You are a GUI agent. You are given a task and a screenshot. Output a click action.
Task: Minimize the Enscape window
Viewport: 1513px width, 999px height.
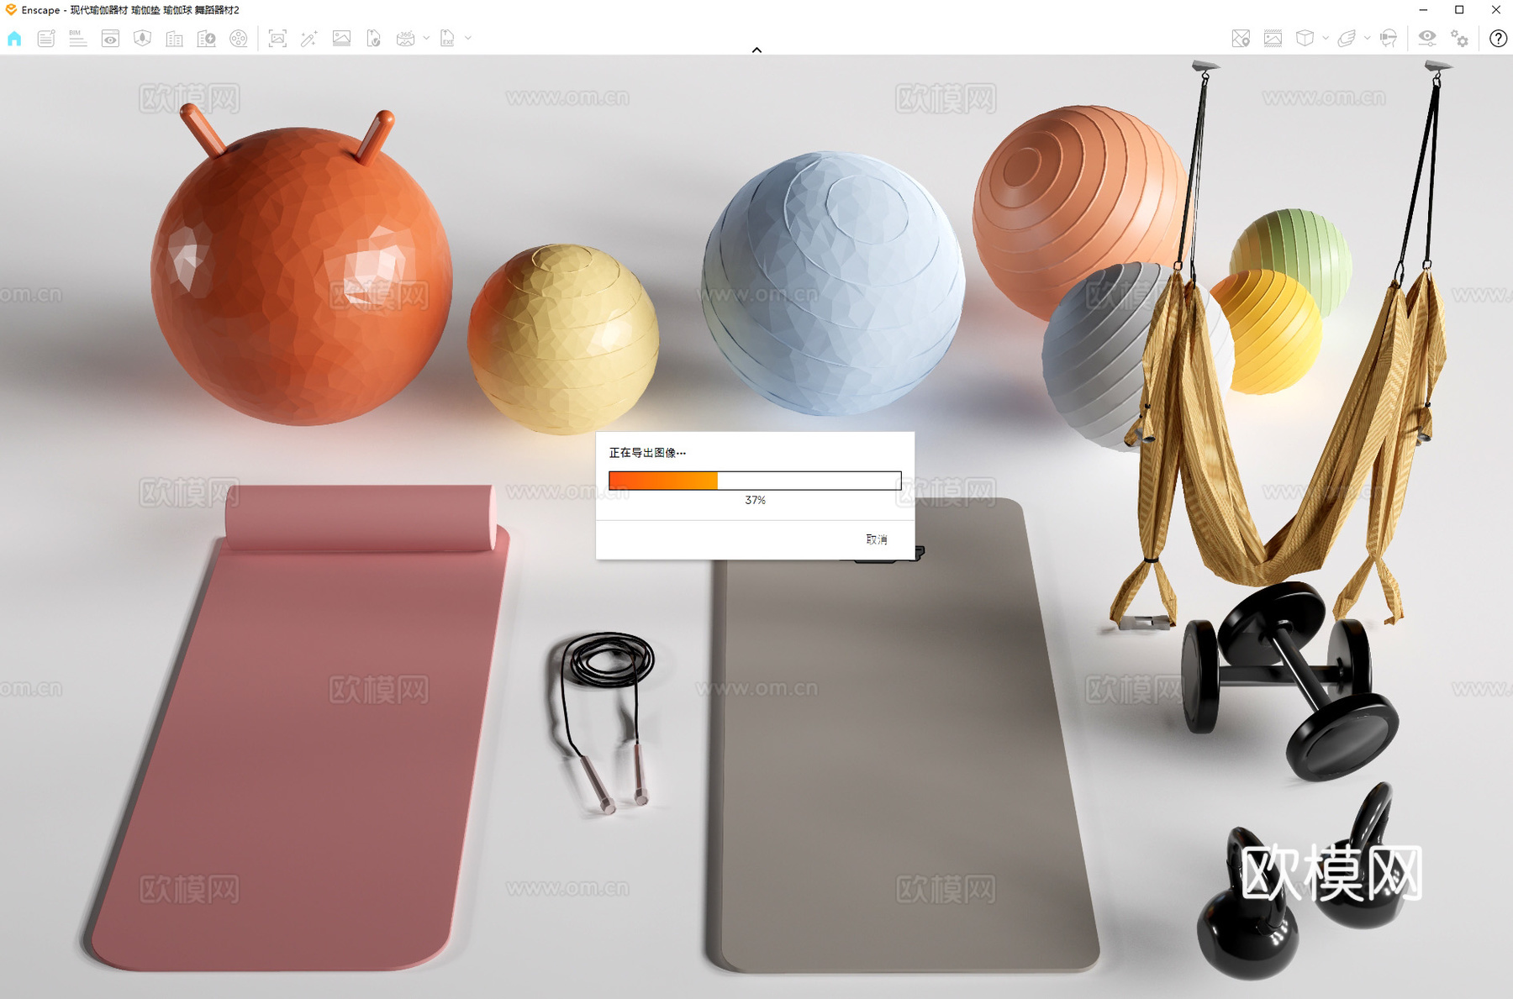[1423, 10]
